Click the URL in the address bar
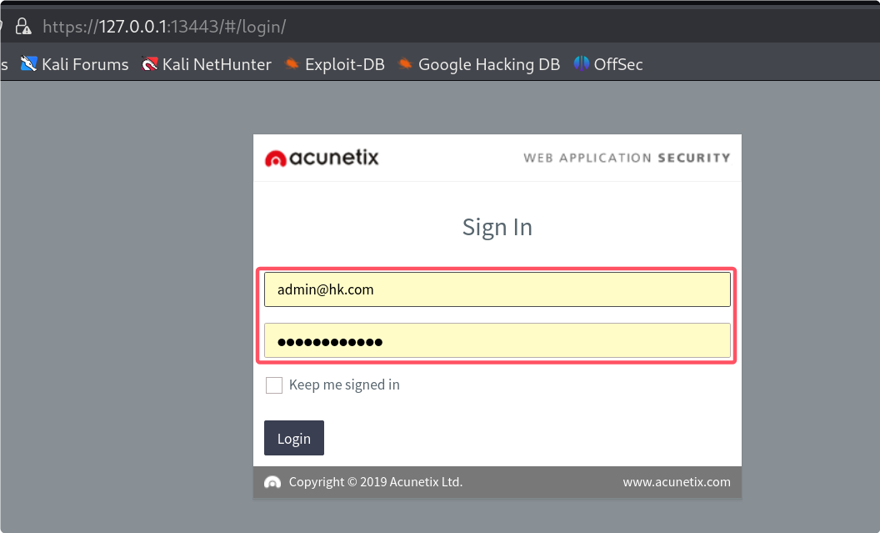 click(x=164, y=27)
